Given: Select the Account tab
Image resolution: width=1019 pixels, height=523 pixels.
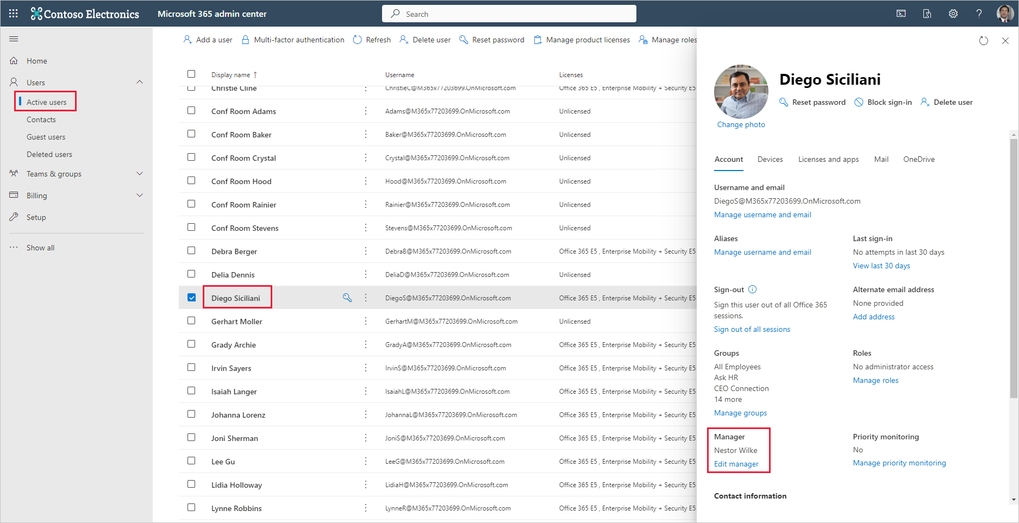Looking at the screenshot, I should [x=728, y=159].
